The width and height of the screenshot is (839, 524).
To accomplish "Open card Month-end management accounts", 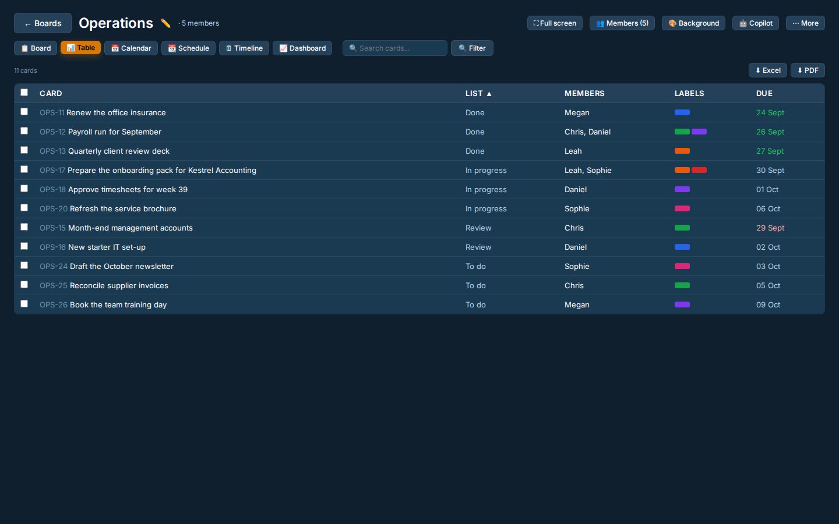I will point(131,228).
